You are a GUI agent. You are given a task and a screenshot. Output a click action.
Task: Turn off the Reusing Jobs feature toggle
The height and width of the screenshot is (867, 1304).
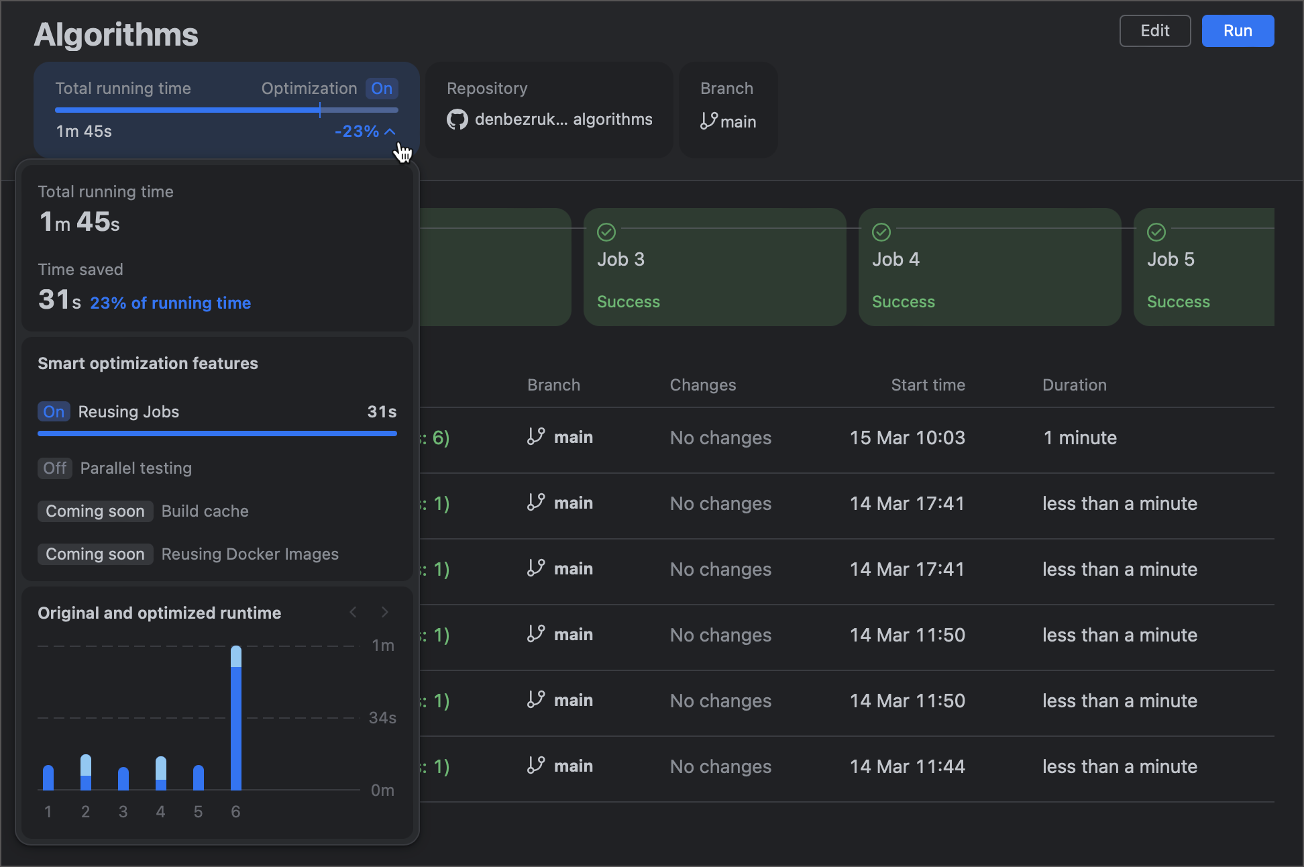point(54,411)
